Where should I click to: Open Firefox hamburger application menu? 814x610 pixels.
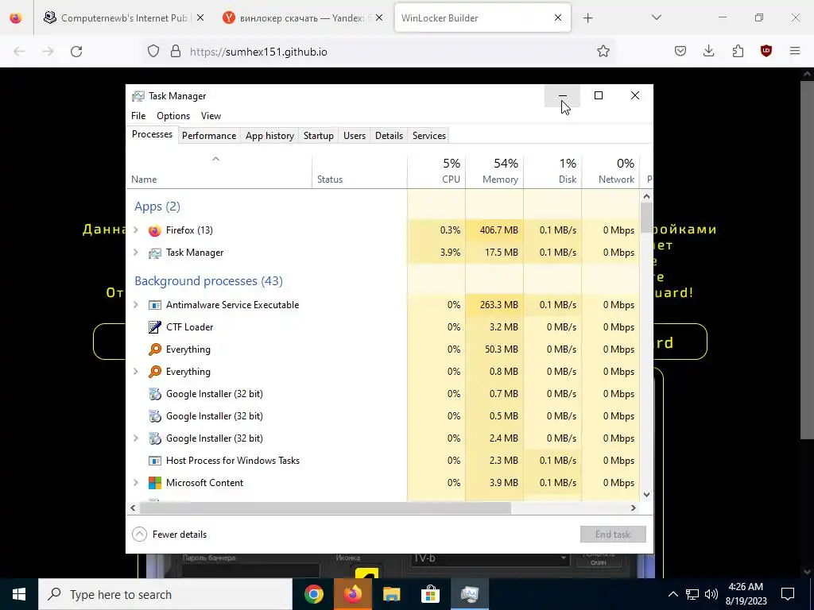[795, 51]
